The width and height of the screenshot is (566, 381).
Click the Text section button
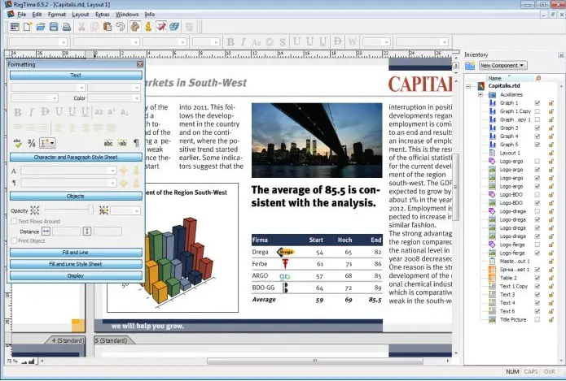coord(76,76)
